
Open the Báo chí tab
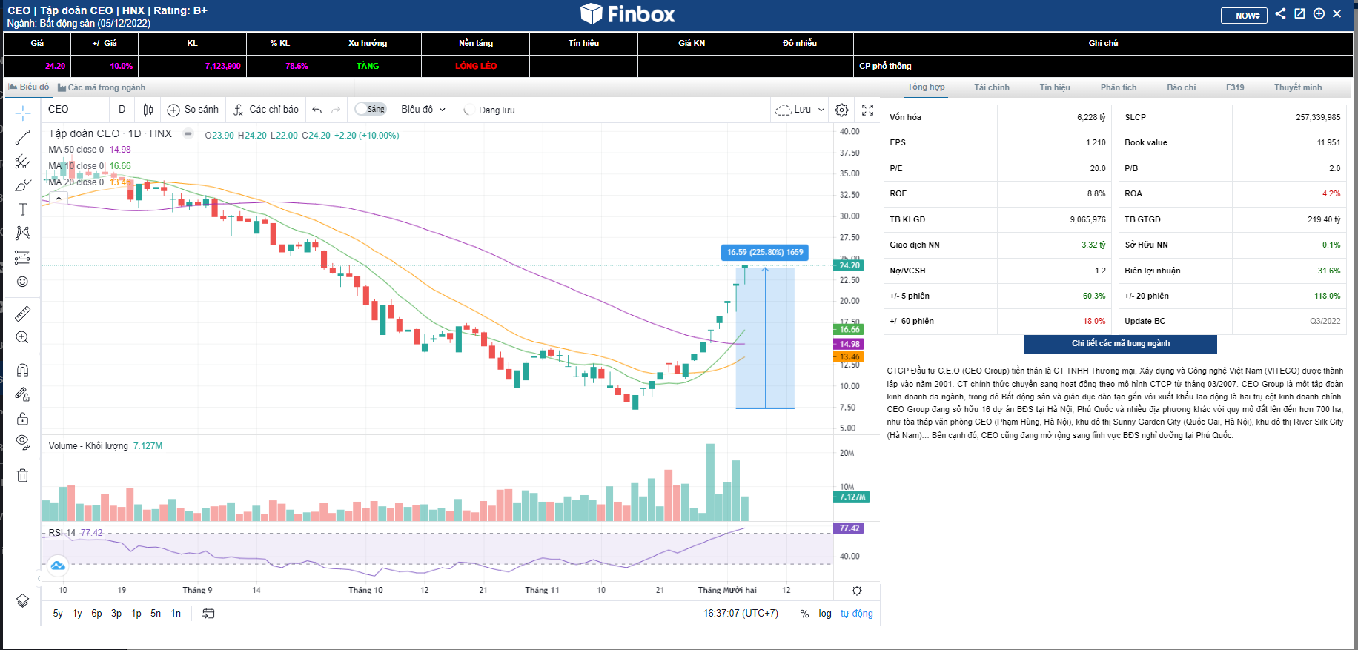(1182, 87)
